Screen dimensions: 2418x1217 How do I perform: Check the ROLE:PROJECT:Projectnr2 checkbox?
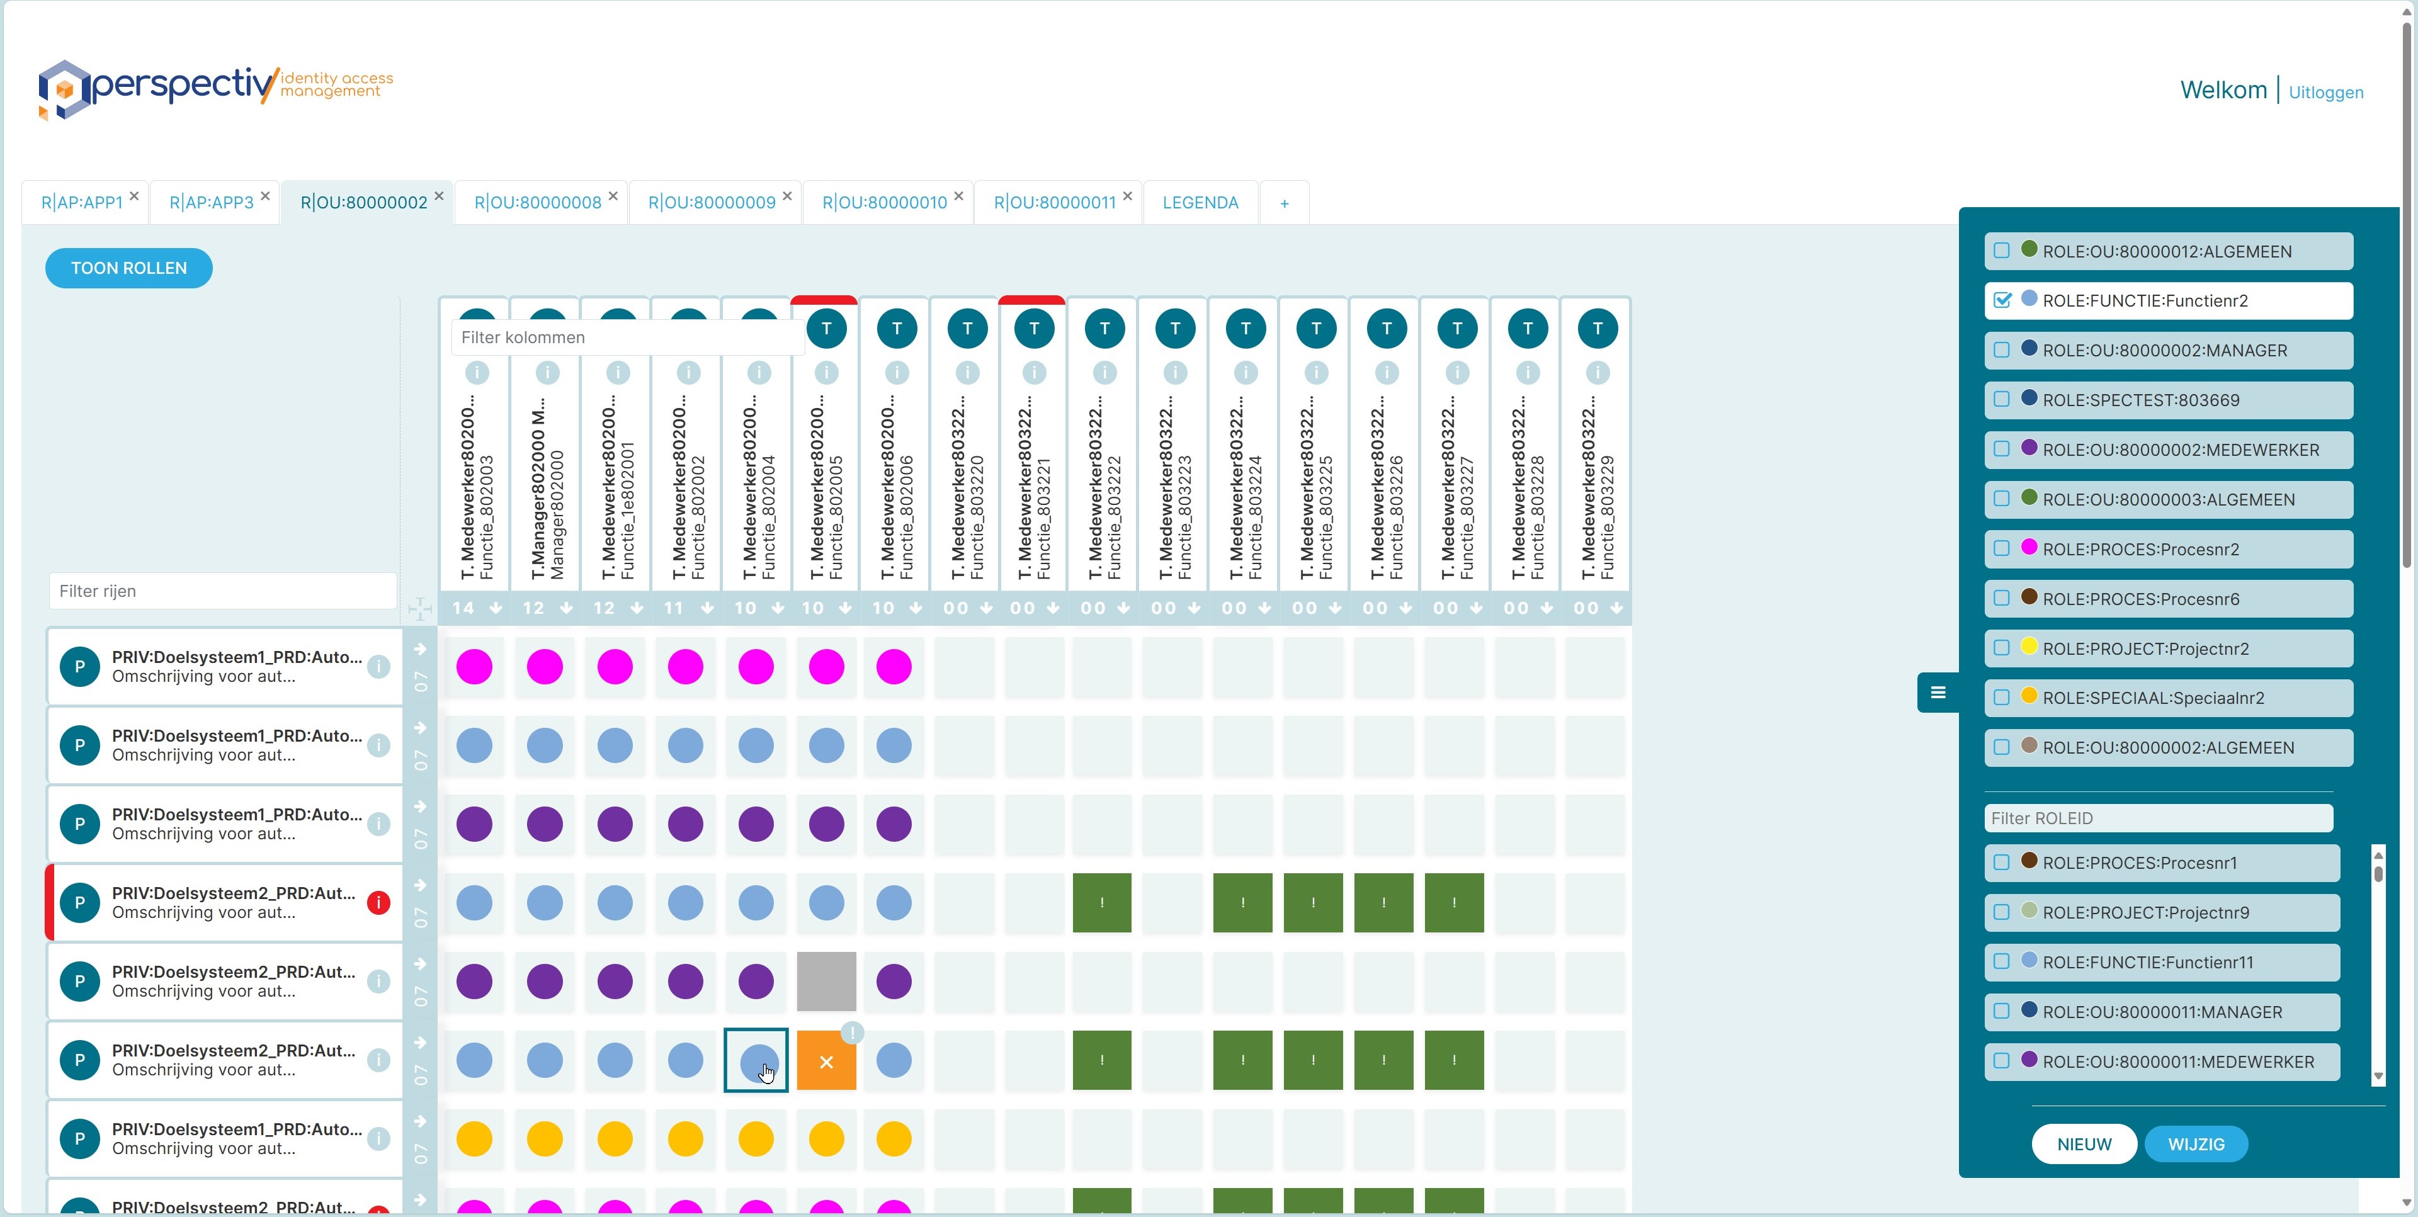coord(2001,648)
